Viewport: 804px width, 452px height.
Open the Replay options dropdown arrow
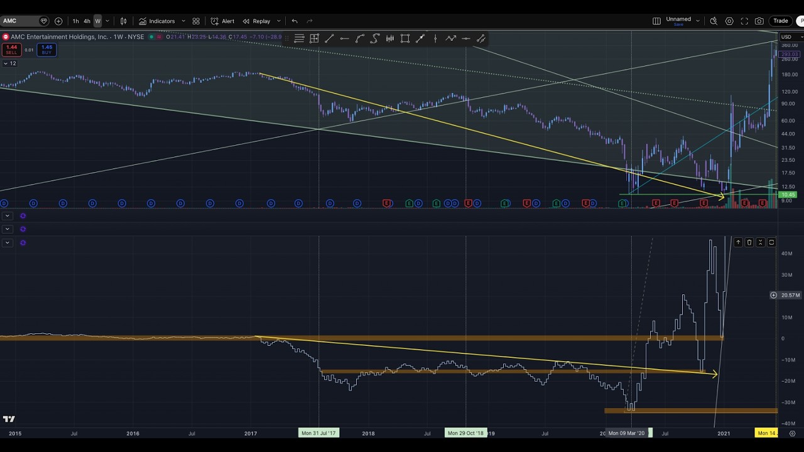coord(278,21)
